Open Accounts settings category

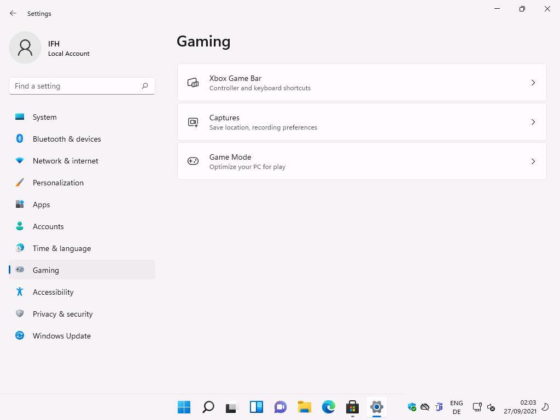click(x=82, y=226)
